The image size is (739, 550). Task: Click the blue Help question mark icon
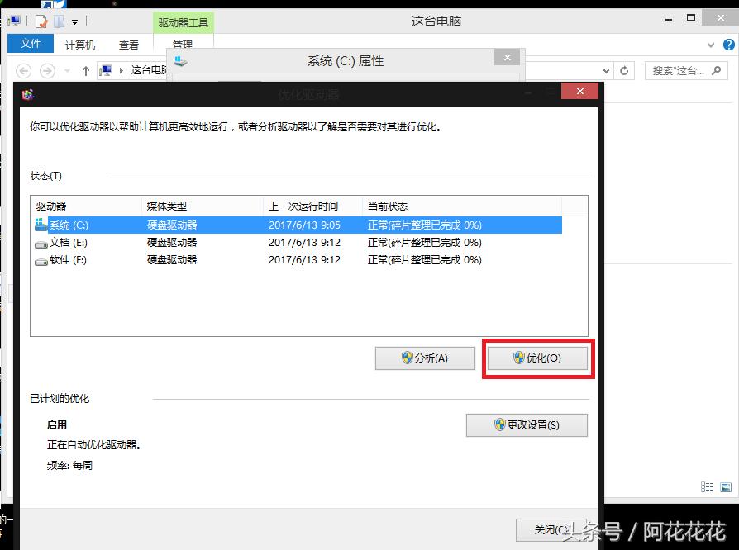(729, 45)
